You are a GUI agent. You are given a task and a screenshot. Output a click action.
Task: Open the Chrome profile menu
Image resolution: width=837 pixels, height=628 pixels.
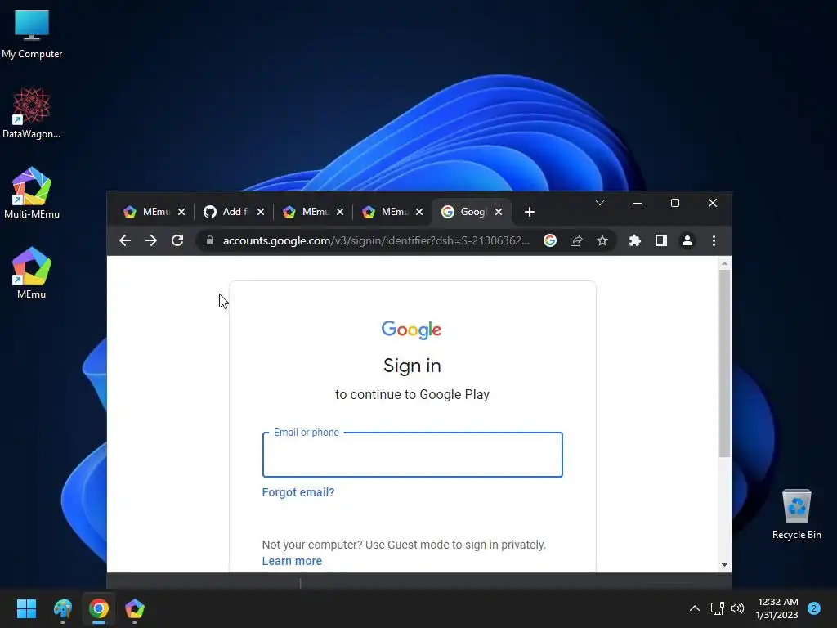(687, 241)
